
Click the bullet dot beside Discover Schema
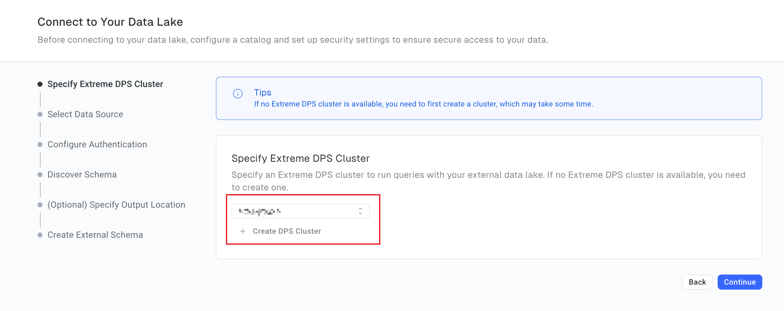(x=40, y=175)
